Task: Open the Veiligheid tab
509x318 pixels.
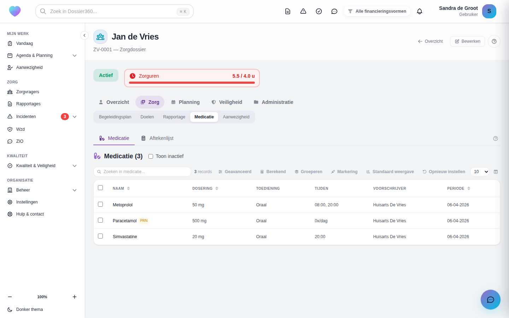Action: coord(227,102)
